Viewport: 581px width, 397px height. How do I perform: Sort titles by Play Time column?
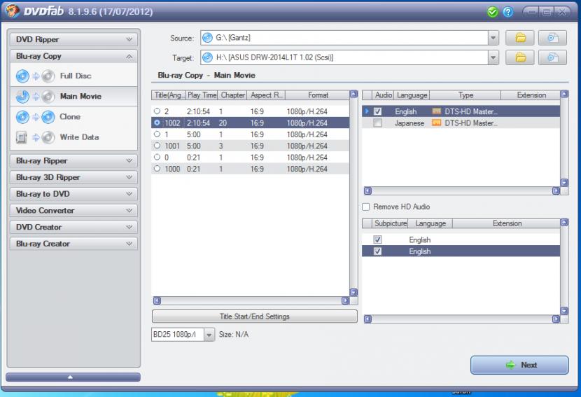[x=202, y=95]
